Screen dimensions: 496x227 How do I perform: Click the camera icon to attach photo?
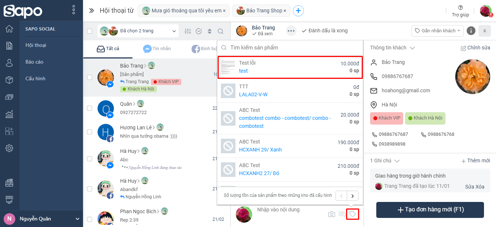(x=332, y=214)
